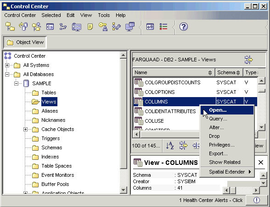Click the Control Center toolbar icon
270x207 pixels.
coord(10,27)
